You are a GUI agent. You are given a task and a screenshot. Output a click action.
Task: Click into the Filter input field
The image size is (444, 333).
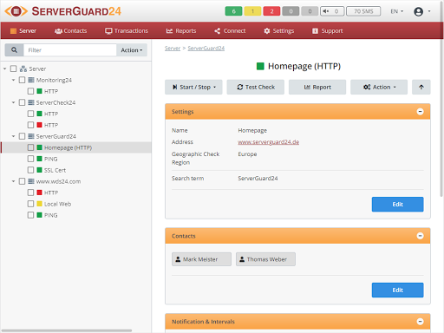click(x=70, y=50)
